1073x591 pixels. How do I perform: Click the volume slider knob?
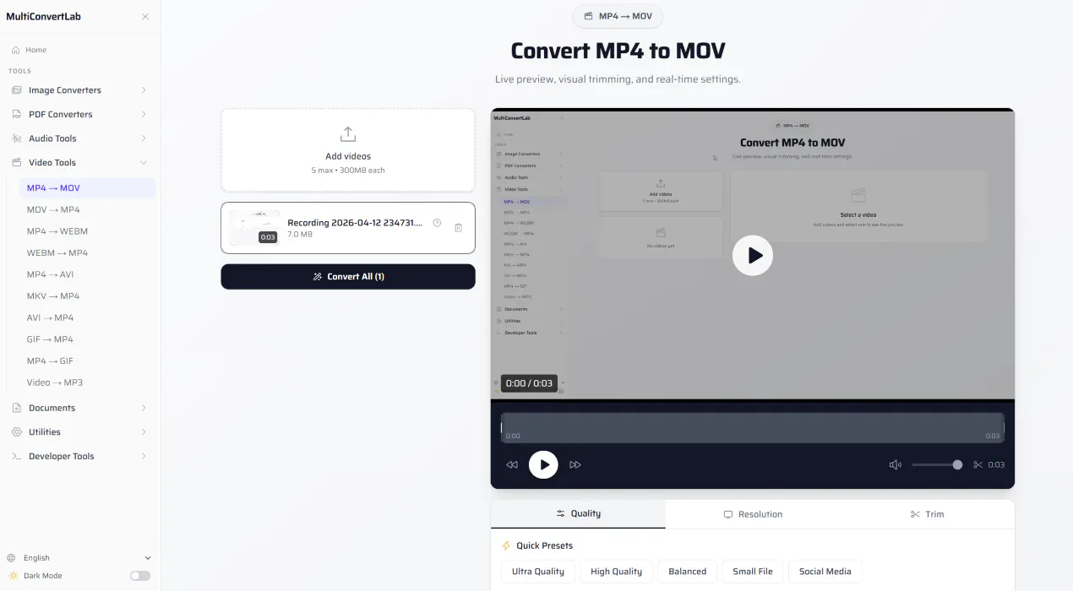coord(957,464)
